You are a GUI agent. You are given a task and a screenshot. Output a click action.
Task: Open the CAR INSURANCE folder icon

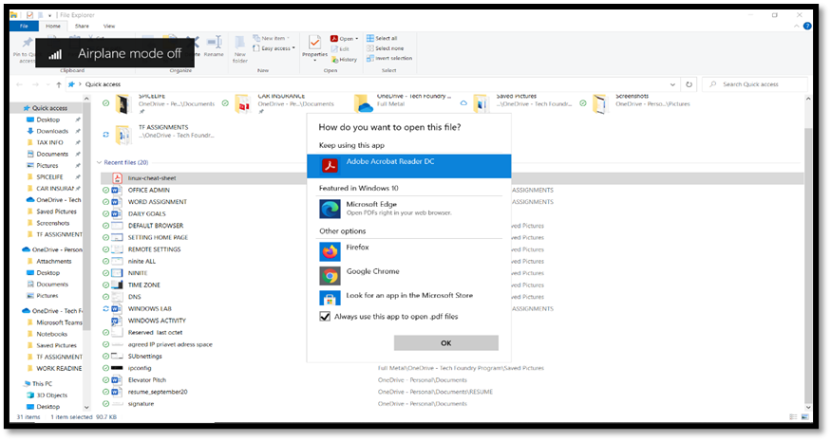pos(243,103)
